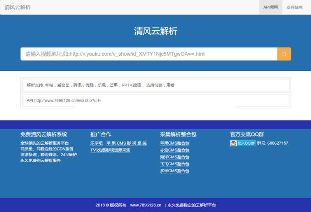Image resolution: width=311 pixels, height=212 pixels.
Task: Download the 苹果CMS整合包 package
Action: 175,143
